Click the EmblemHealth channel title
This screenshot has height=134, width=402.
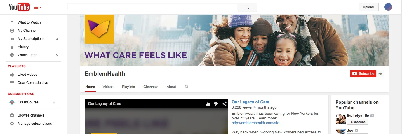[105, 74]
